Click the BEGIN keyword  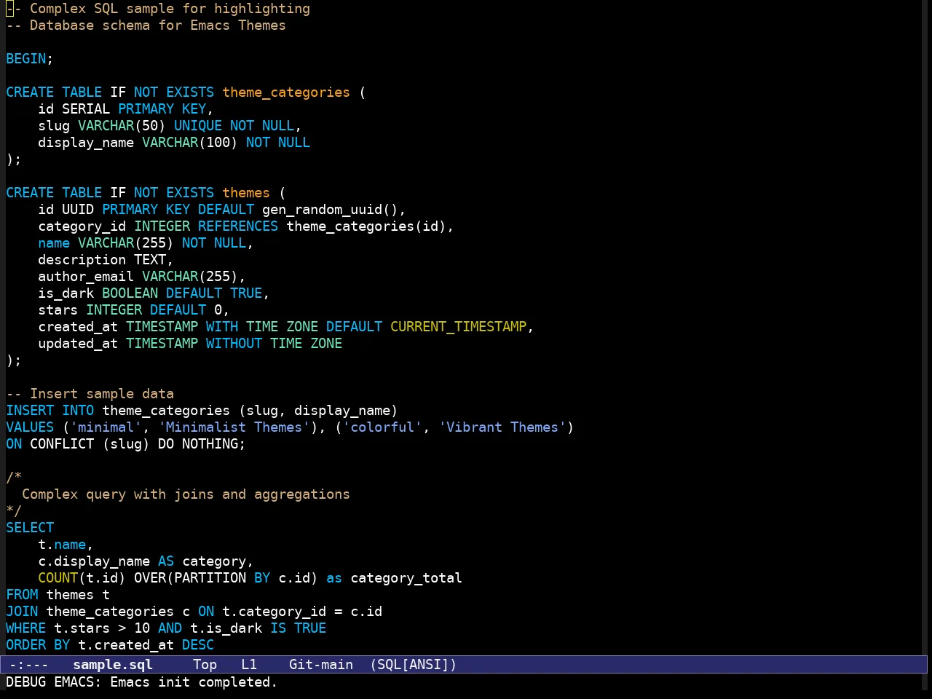point(26,59)
